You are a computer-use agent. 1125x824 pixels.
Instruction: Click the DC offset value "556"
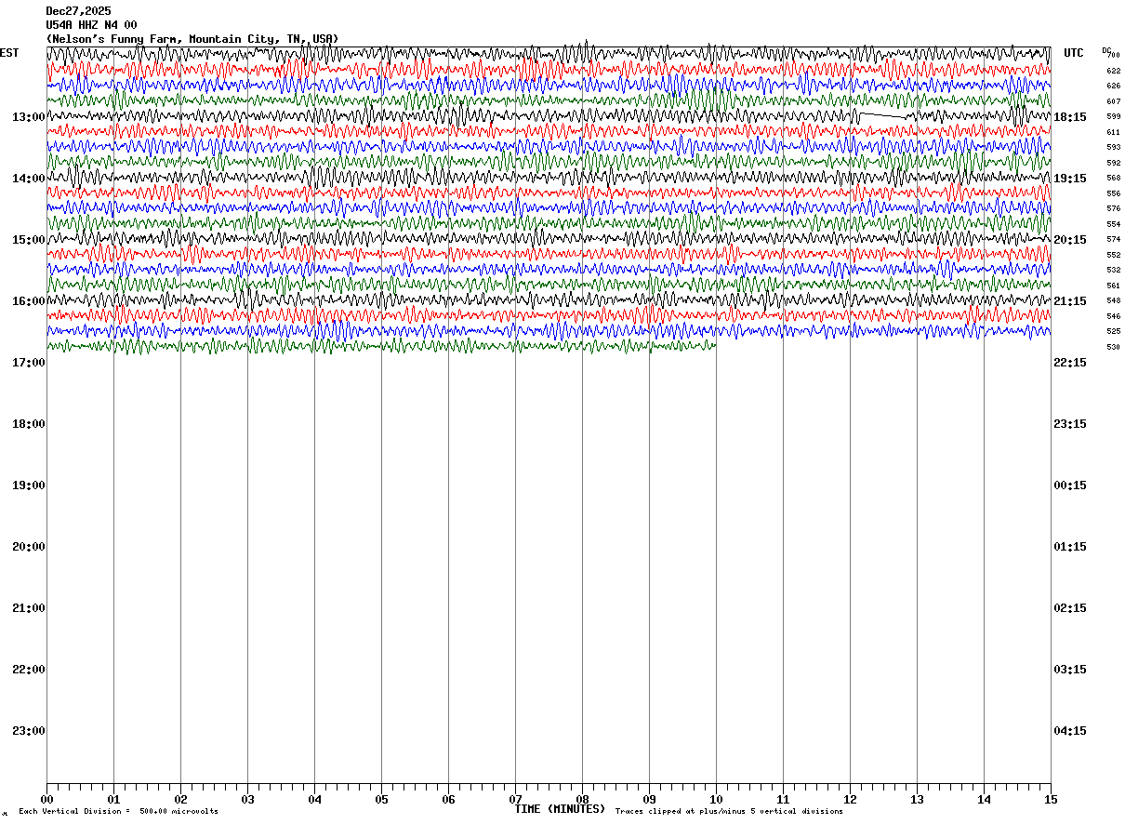[x=1113, y=193]
